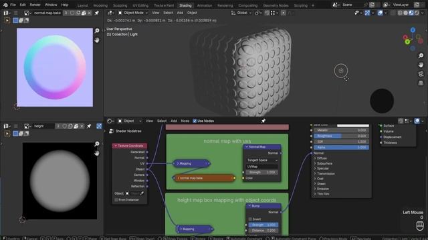
Task: Click the Z axis on navigation gizmo
Action: (x=413, y=30)
